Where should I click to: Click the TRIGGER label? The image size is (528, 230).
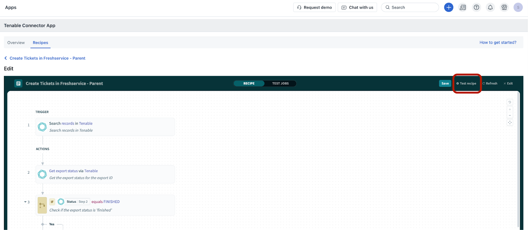(x=42, y=112)
